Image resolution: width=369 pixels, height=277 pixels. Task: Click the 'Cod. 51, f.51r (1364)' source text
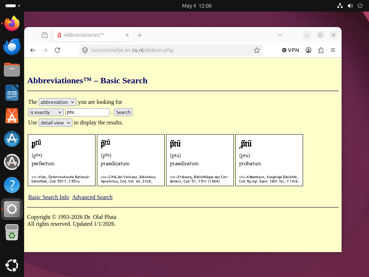click(x=202, y=181)
